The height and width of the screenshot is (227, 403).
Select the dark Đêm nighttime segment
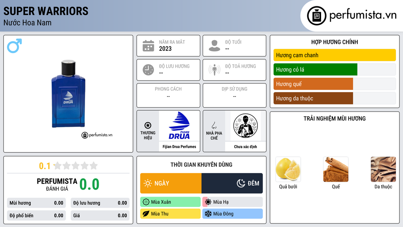[x=232, y=183]
